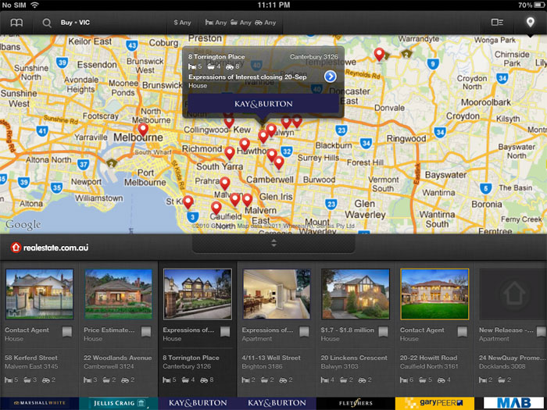Tap popup text 'Expressions of Interest closing 20-Sep'

coord(248,77)
